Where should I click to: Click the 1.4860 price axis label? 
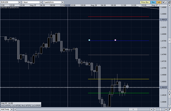pos(163,14)
